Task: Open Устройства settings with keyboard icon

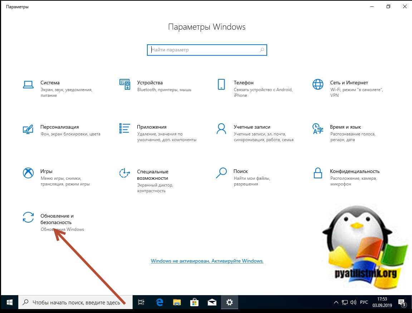Action: [x=124, y=84]
